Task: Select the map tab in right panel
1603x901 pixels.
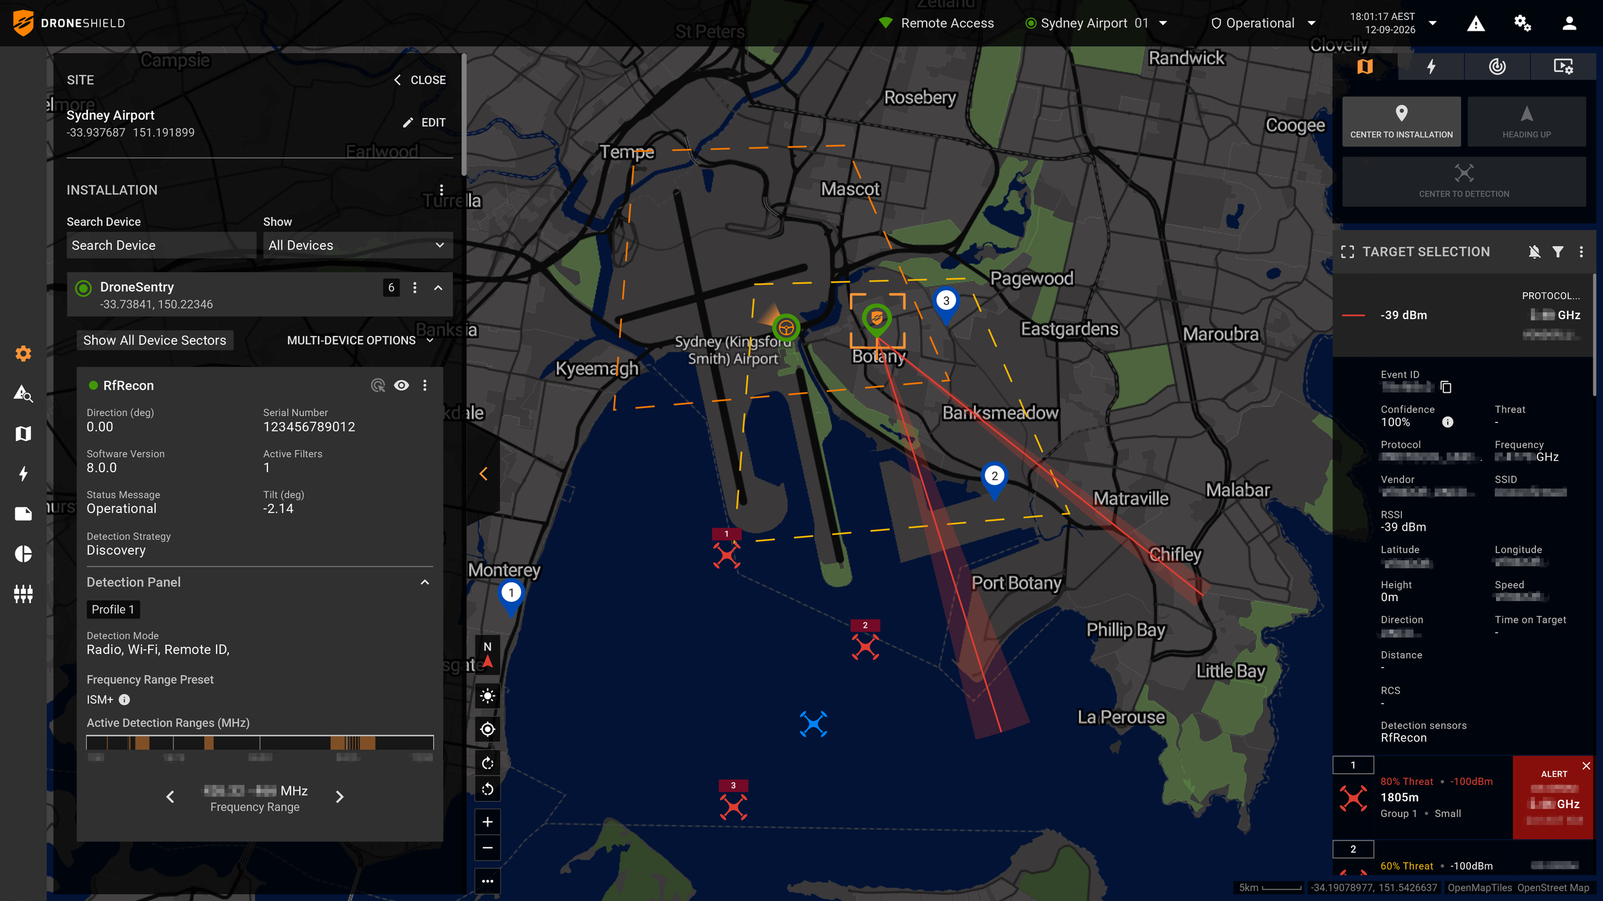Action: [x=1365, y=66]
